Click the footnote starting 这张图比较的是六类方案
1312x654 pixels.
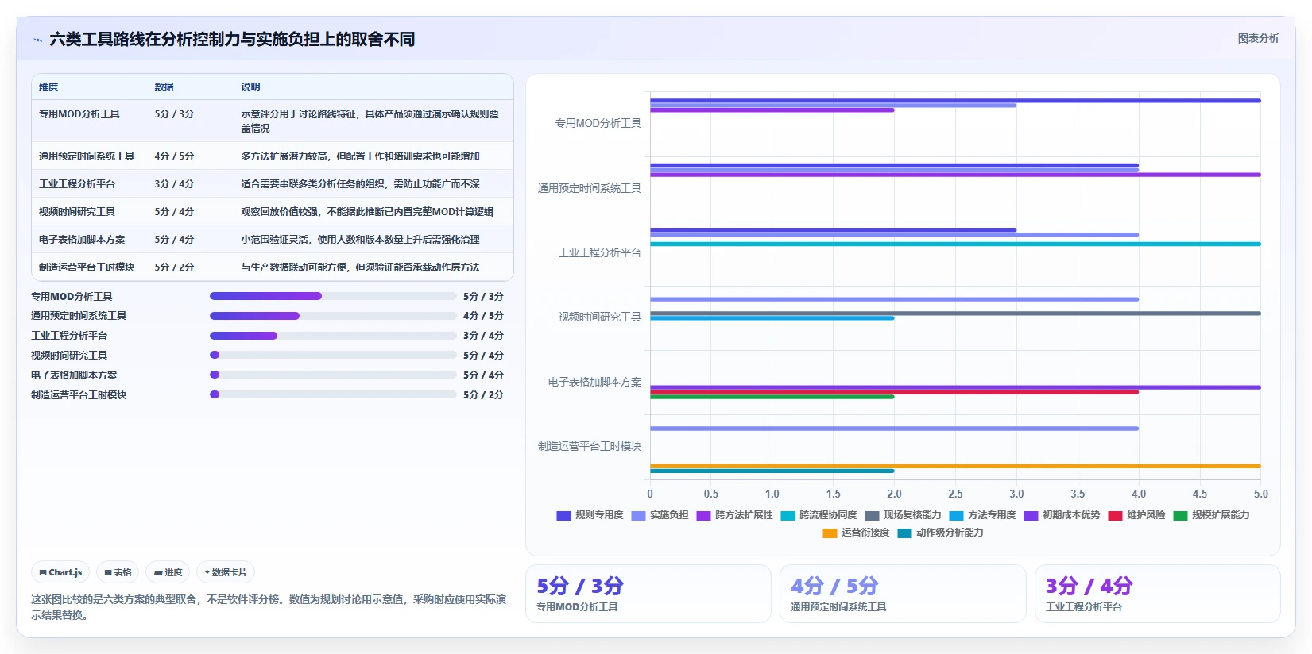pos(269,607)
